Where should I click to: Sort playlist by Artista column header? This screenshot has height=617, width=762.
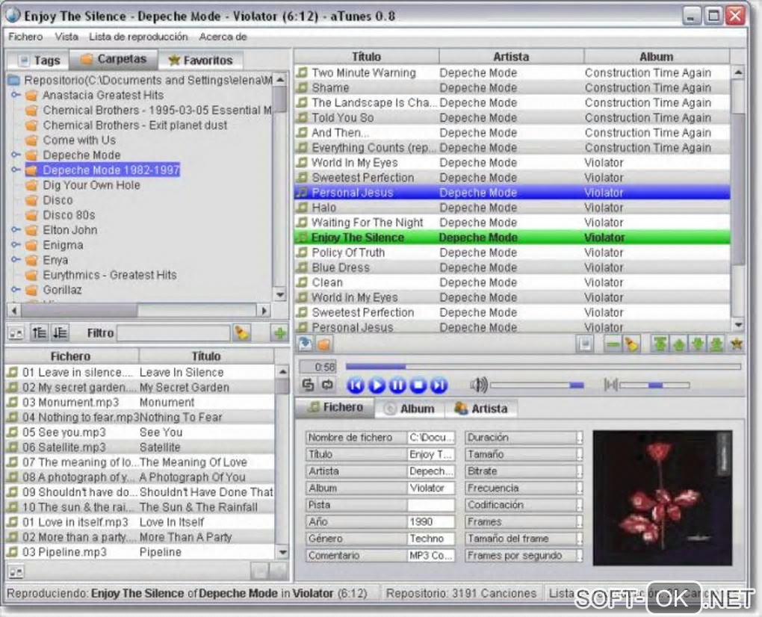(x=511, y=57)
